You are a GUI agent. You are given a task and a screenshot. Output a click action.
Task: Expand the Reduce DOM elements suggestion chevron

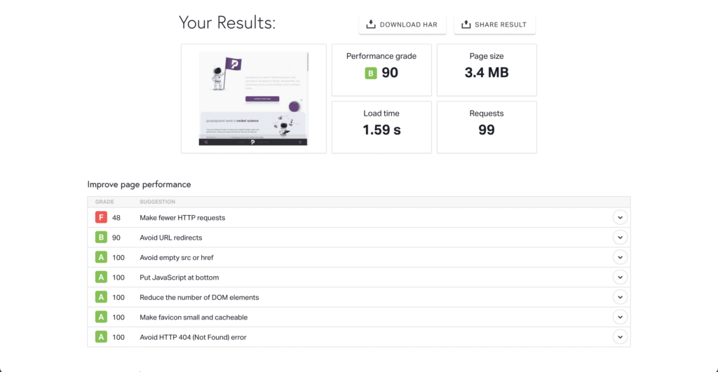tap(619, 297)
